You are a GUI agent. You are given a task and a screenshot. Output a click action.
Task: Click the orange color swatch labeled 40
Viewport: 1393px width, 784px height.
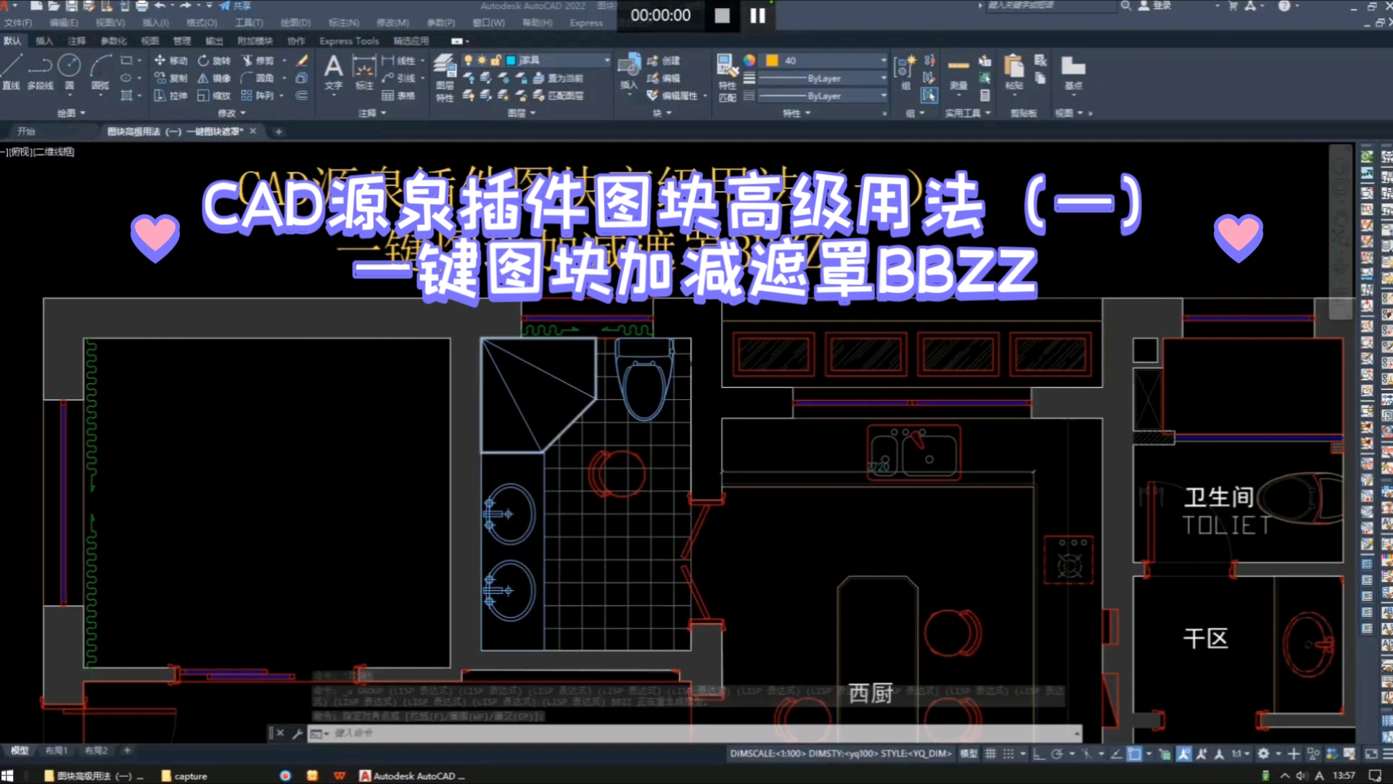tap(772, 61)
